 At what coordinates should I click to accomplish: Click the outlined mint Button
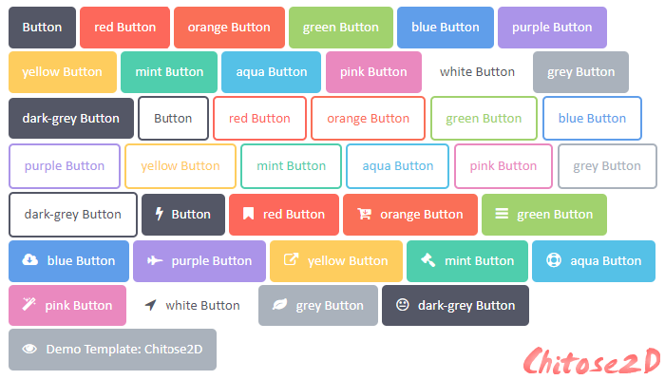291,166
